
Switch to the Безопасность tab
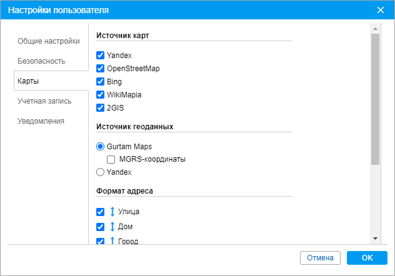[x=41, y=61]
